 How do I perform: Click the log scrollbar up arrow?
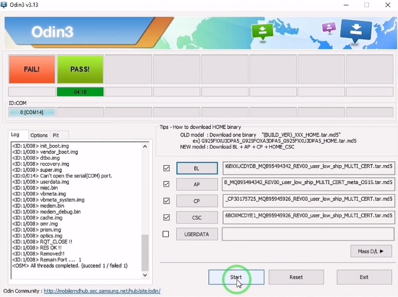click(x=145, y=147)
